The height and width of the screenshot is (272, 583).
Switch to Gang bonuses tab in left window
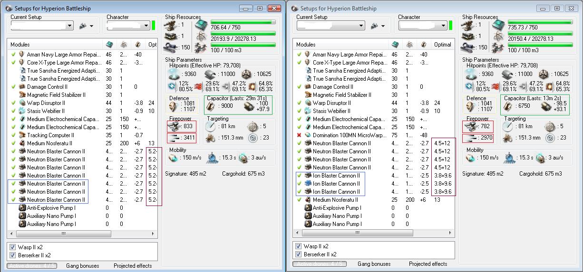(83, 266)
